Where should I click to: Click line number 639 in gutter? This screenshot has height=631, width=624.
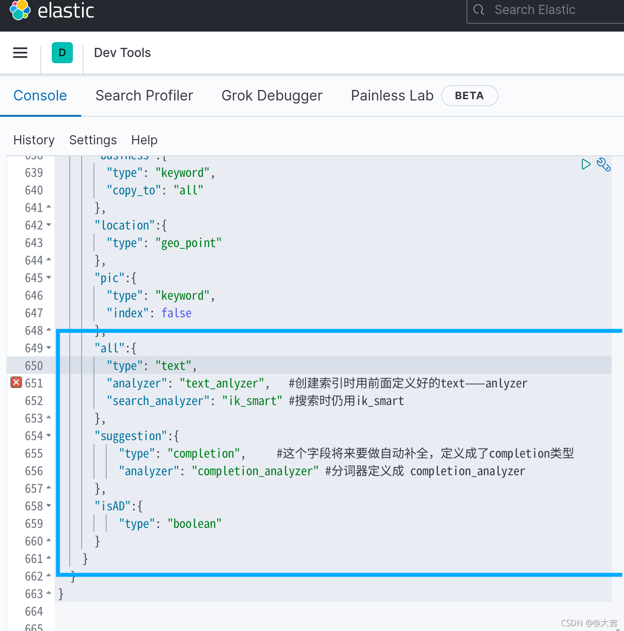point(34,172)
